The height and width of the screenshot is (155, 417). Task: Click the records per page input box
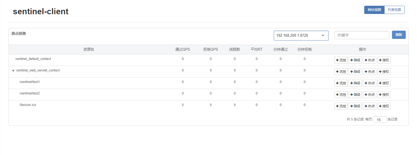click(x=380, y=120)
